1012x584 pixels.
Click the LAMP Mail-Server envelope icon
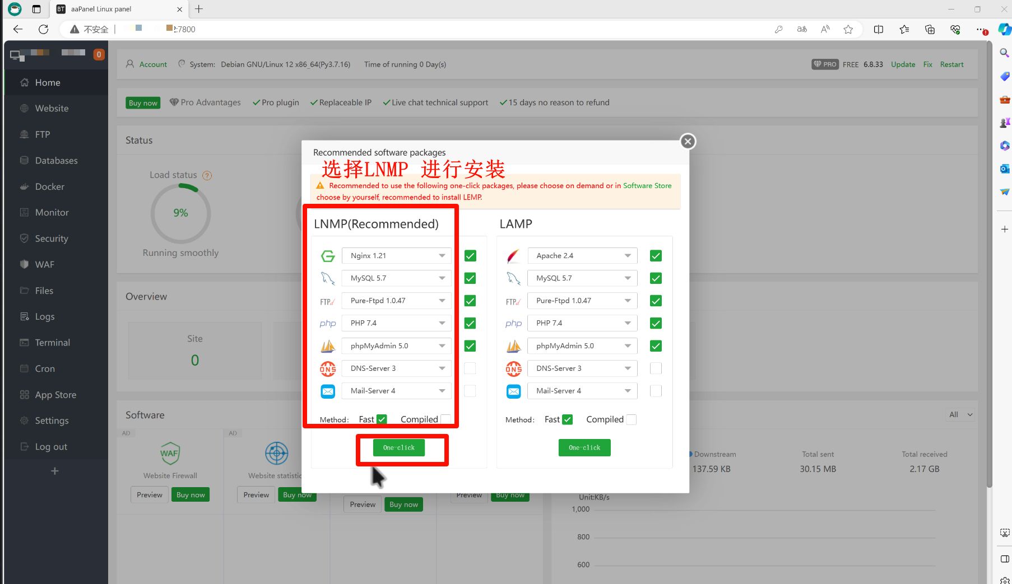513,391
